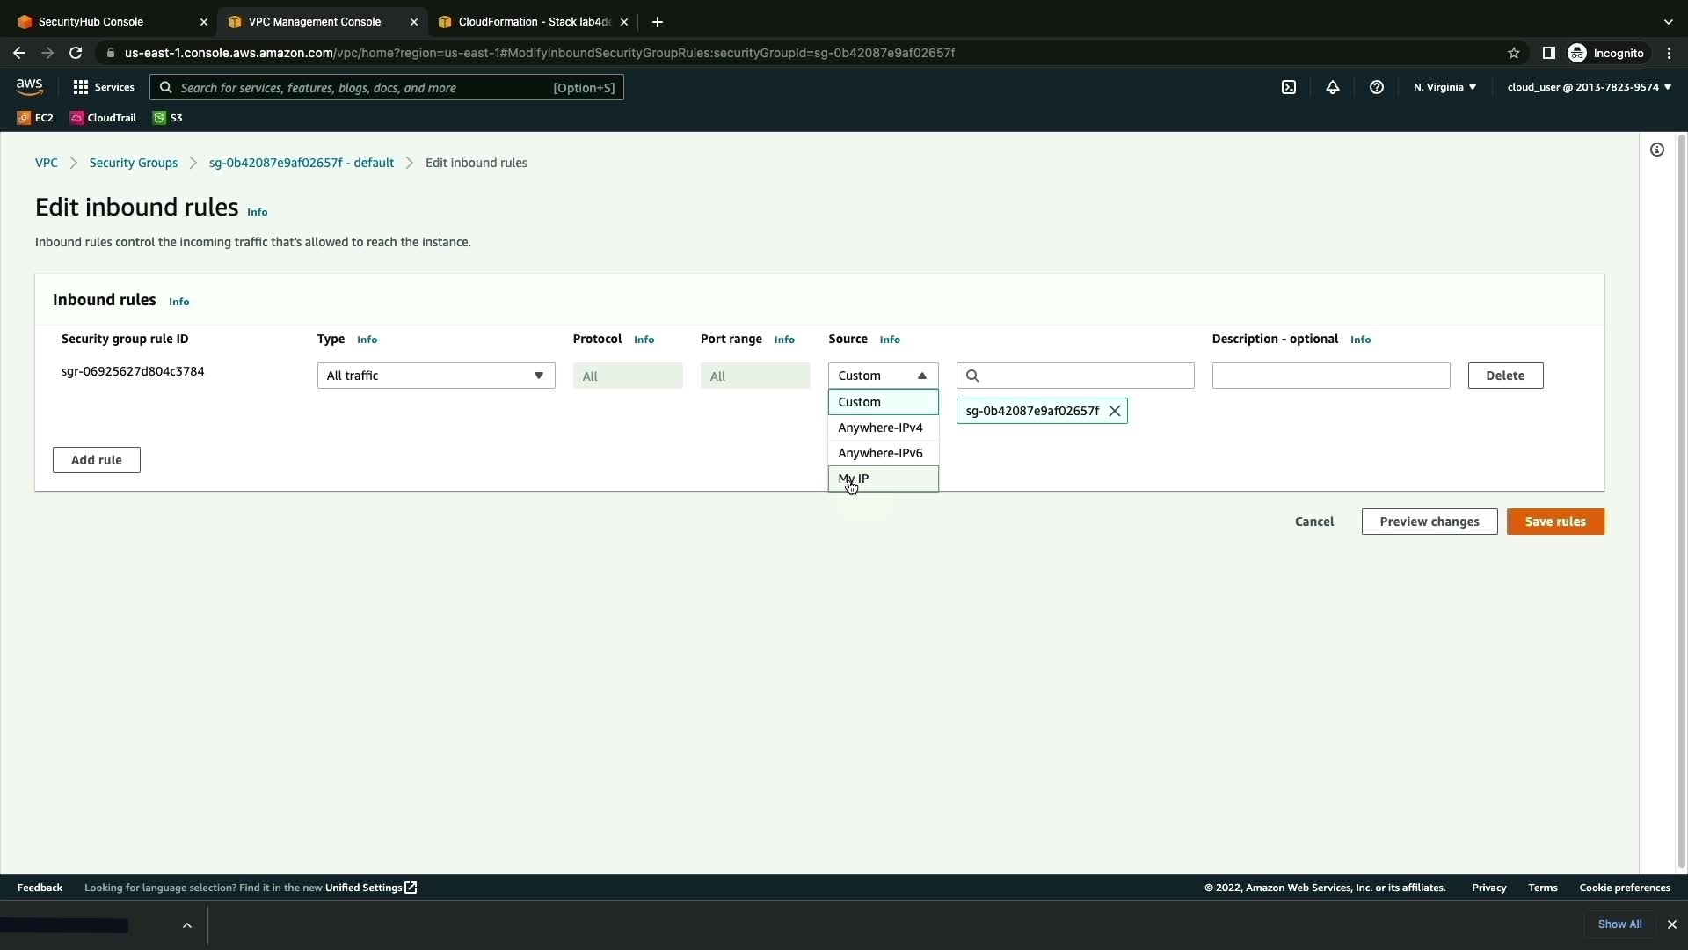The height and width of the screenshot is (950, 1688).
Task: Open the S3 favorites shortcut
Action: 168,118
